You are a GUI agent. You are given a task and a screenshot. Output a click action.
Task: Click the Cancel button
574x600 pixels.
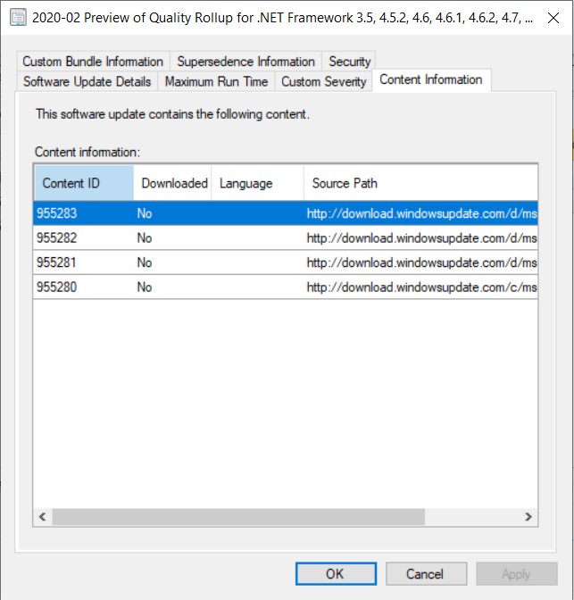(x=424, y=574)
